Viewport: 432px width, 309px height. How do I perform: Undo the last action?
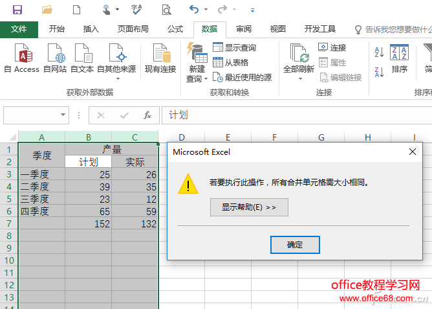coord(194,10)
